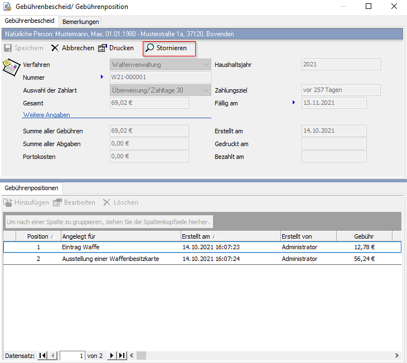This screenshot has width=407, height=363.
Task: Jump to the first record
Action: [43, 355]
